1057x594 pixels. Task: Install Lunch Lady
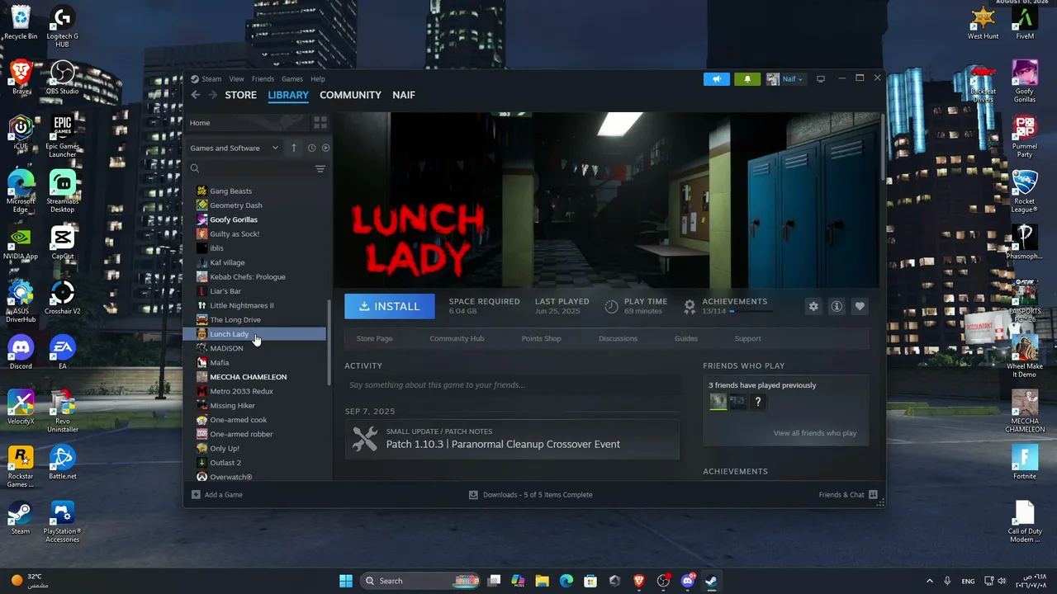point(390,306)
